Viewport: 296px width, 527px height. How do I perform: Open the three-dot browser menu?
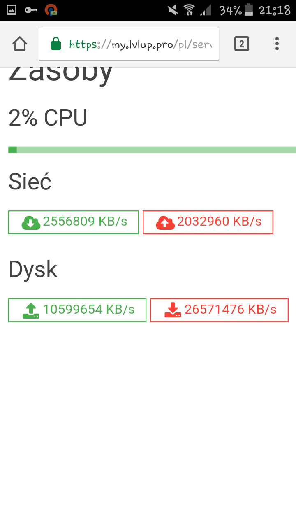coord(277,44)
